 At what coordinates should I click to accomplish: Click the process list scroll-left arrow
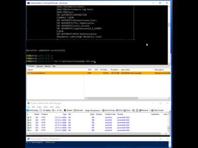tap(86, 98)
